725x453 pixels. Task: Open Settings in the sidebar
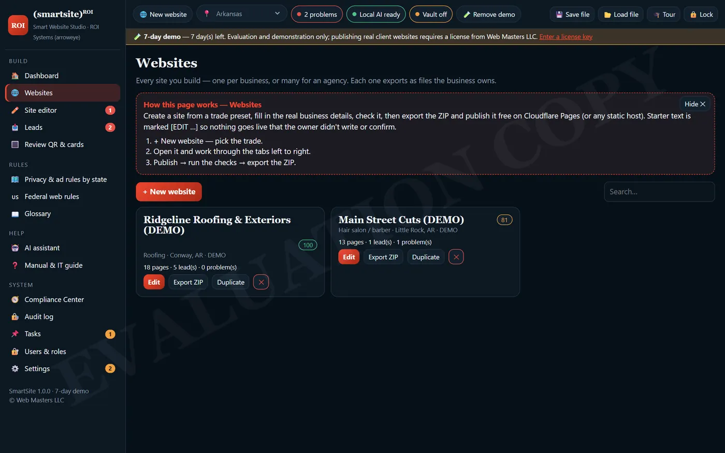pos(63,369)
